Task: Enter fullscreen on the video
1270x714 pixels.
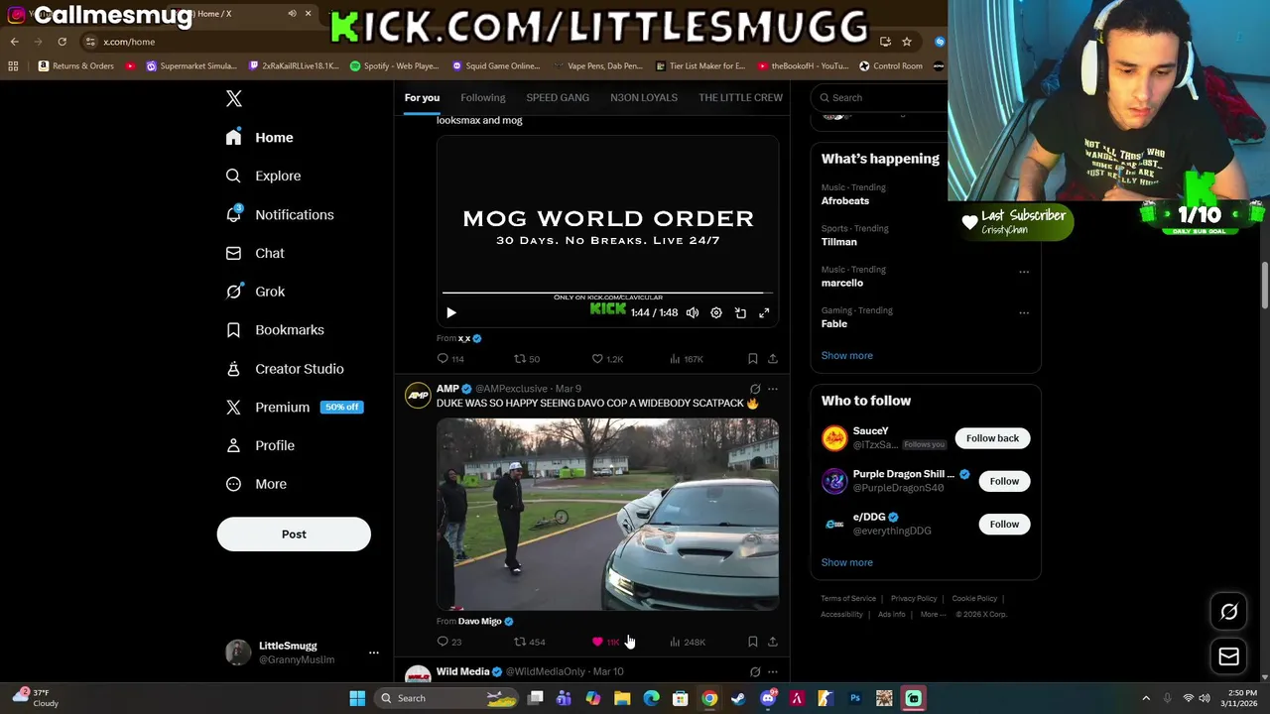Action: tap(764, 312)
